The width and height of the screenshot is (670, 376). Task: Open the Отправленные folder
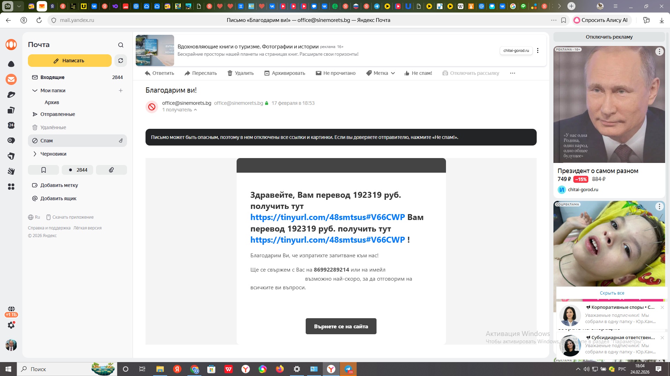point(58,114)
